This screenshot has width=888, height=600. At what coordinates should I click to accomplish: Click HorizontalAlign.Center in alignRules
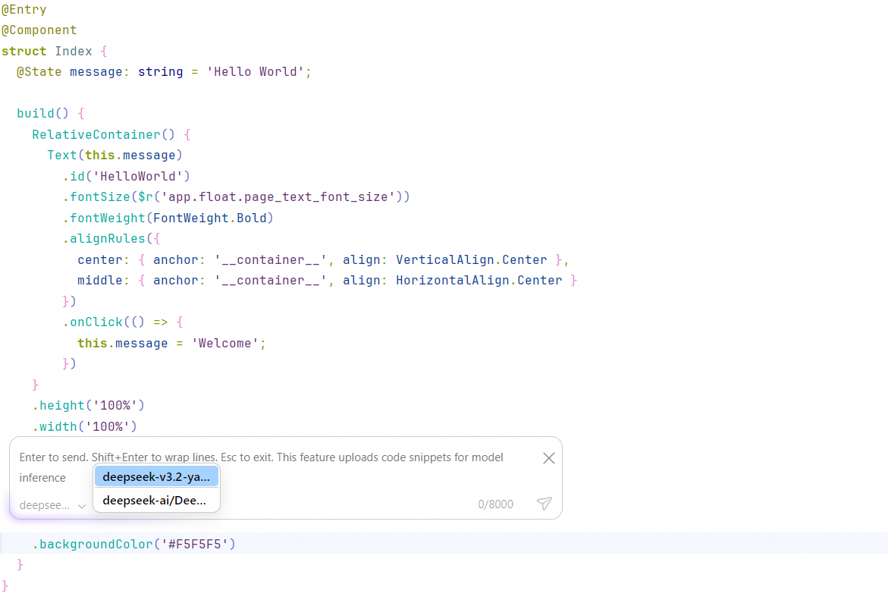pos(479,281)
